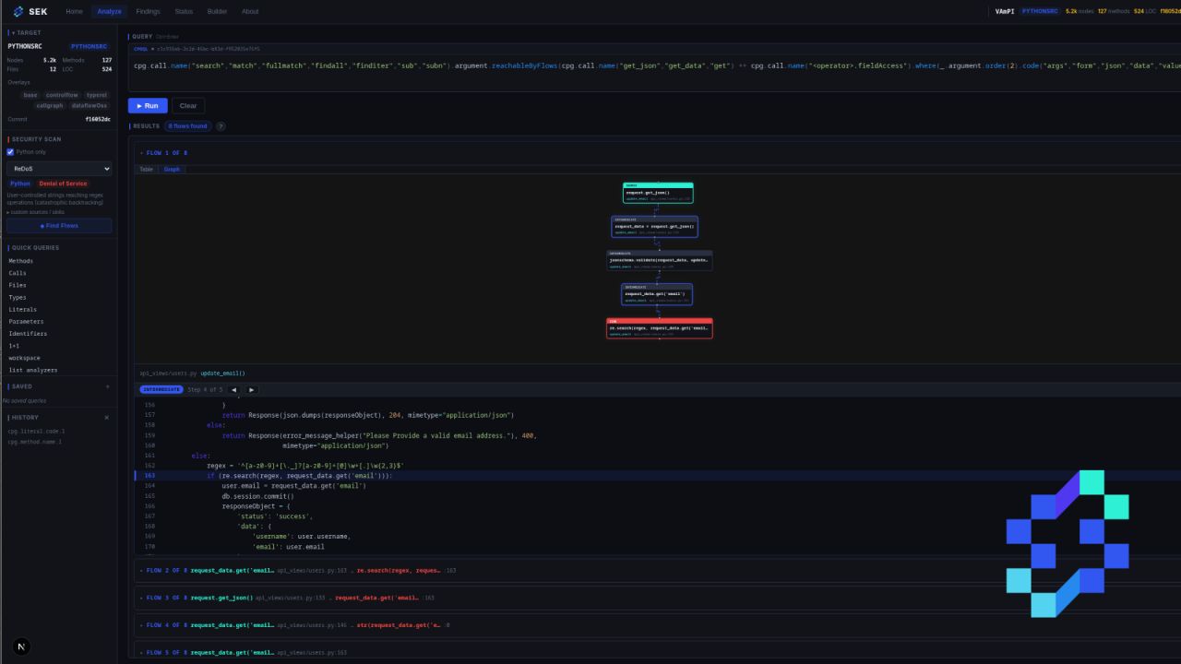Add a saved query with plus icon
Image resolution: width=1181 pixels, height=664 pixels.
click(107, 386)
